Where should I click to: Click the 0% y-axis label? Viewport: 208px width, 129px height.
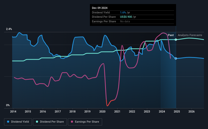(8, 105)
